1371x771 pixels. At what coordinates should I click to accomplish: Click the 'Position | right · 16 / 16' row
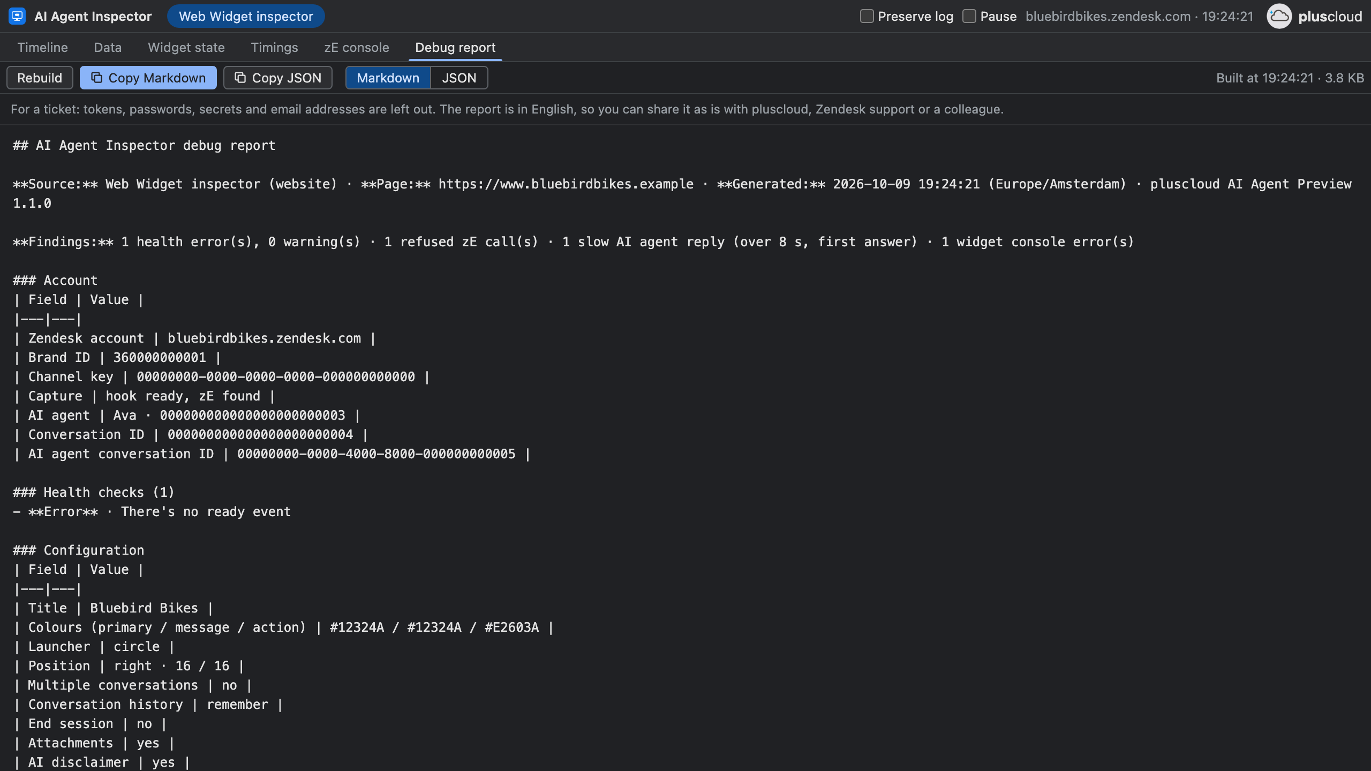coord(129,666)
